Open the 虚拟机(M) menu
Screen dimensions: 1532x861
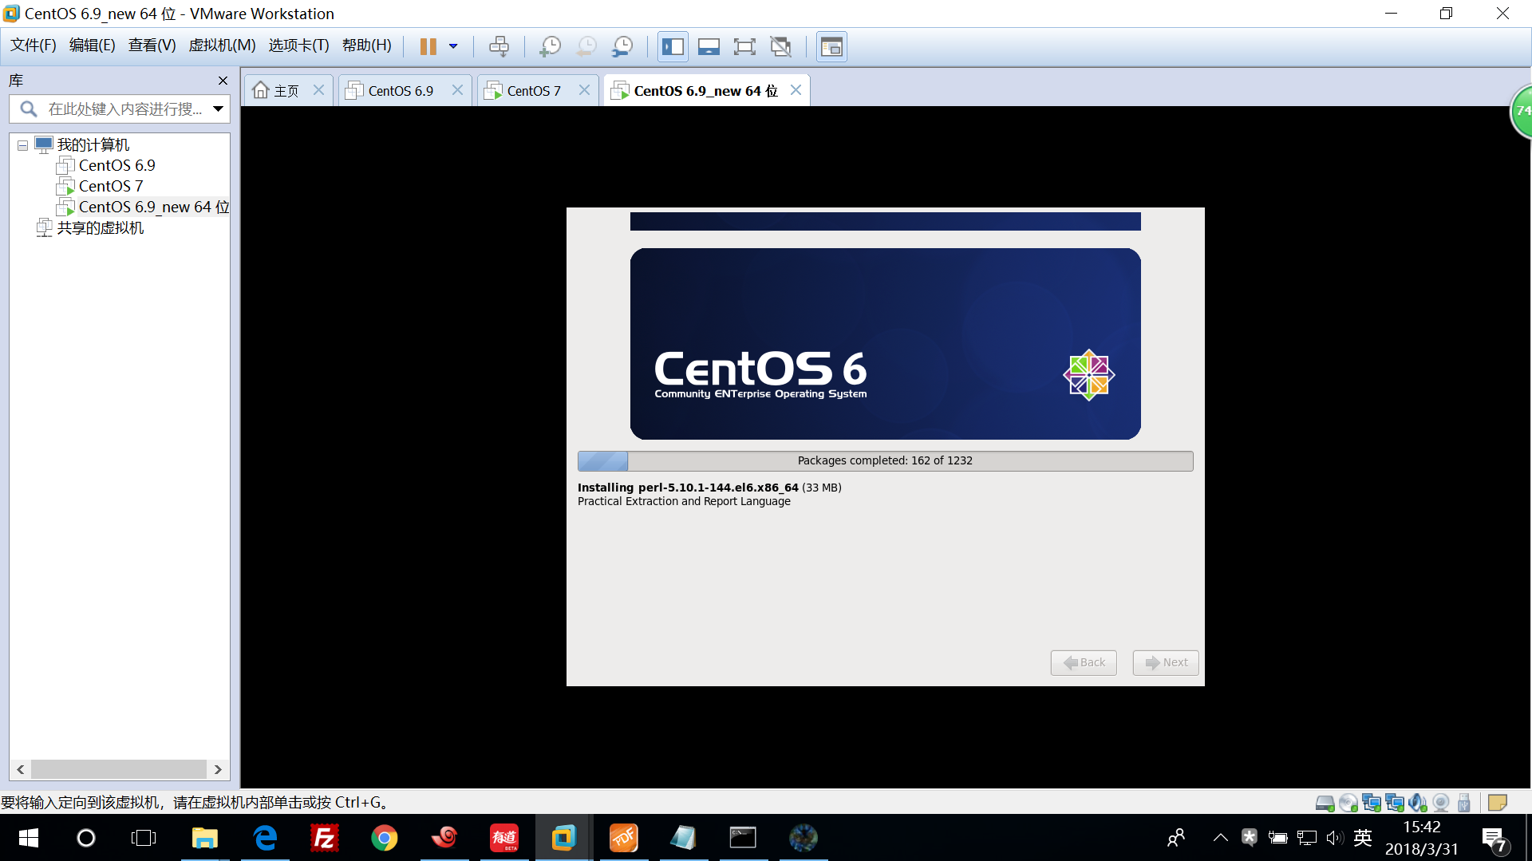(222, 45)
